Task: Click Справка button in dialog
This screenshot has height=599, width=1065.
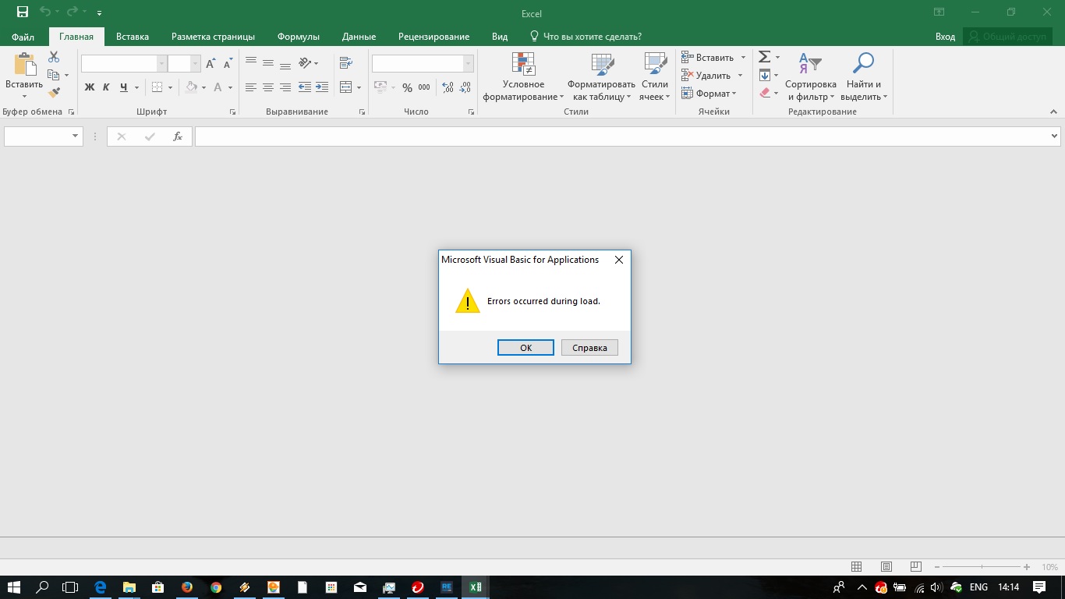Action: click(x=589, y=348)
